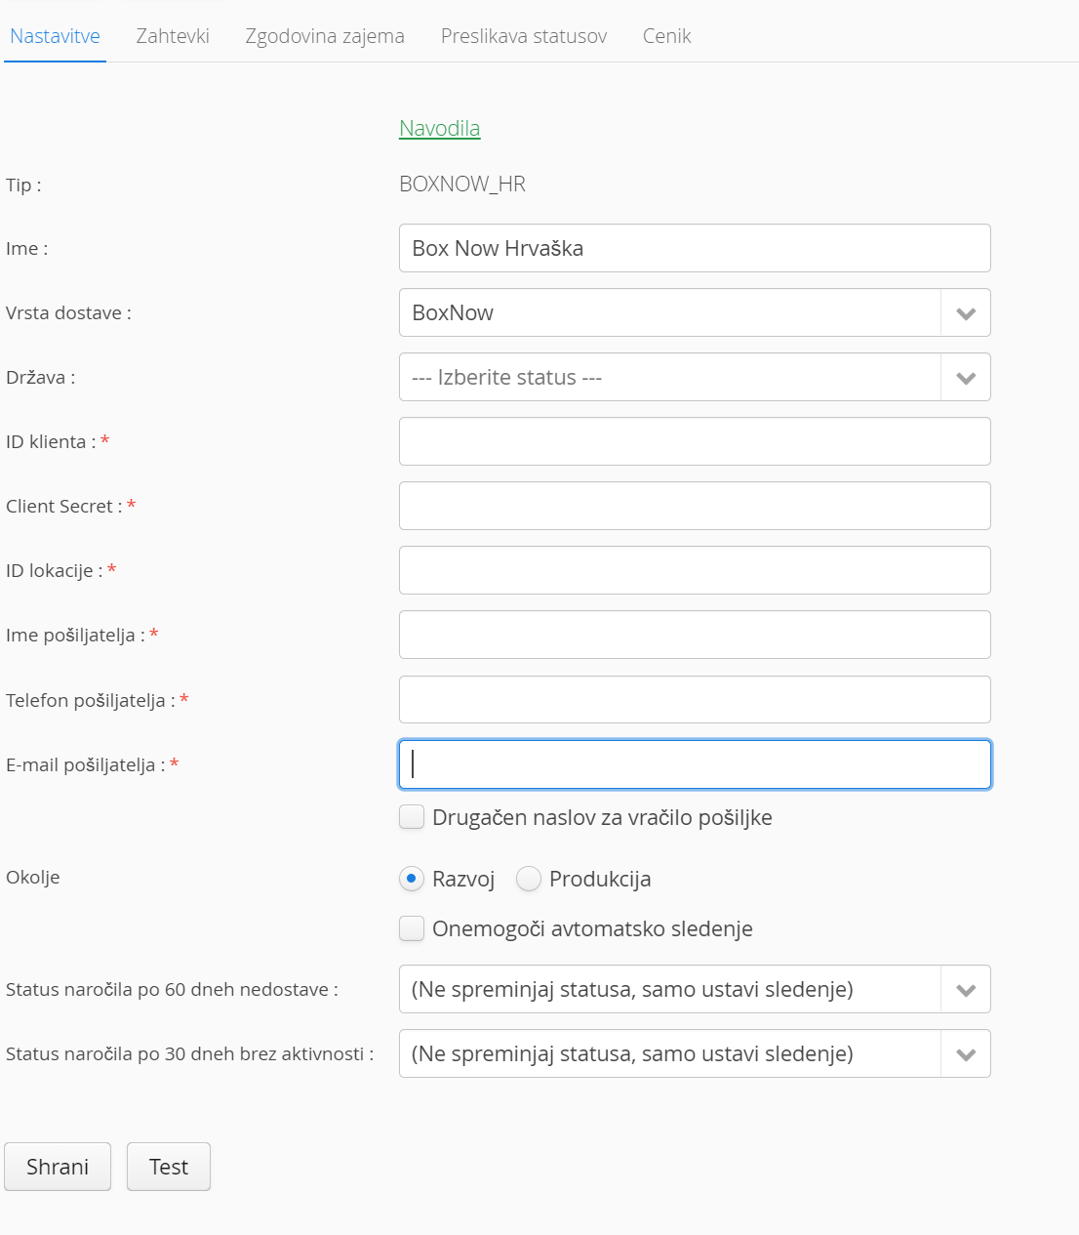Expand the Država status dropdown

[965, 378]
